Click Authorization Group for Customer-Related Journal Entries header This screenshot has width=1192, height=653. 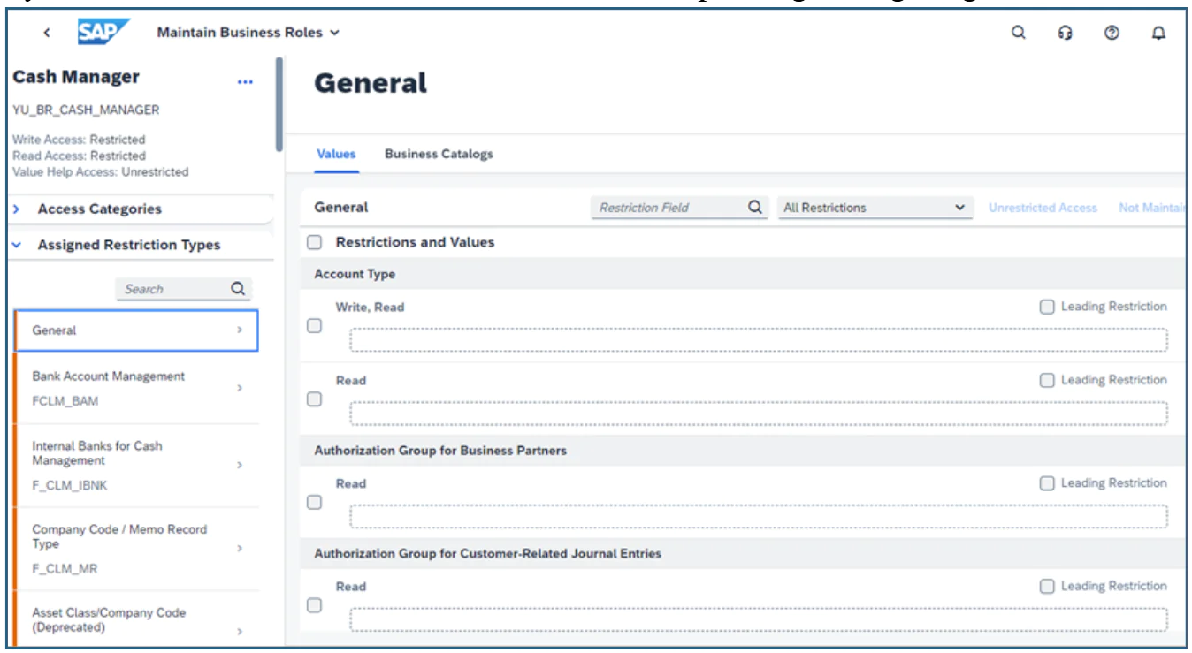coord(488,553)
